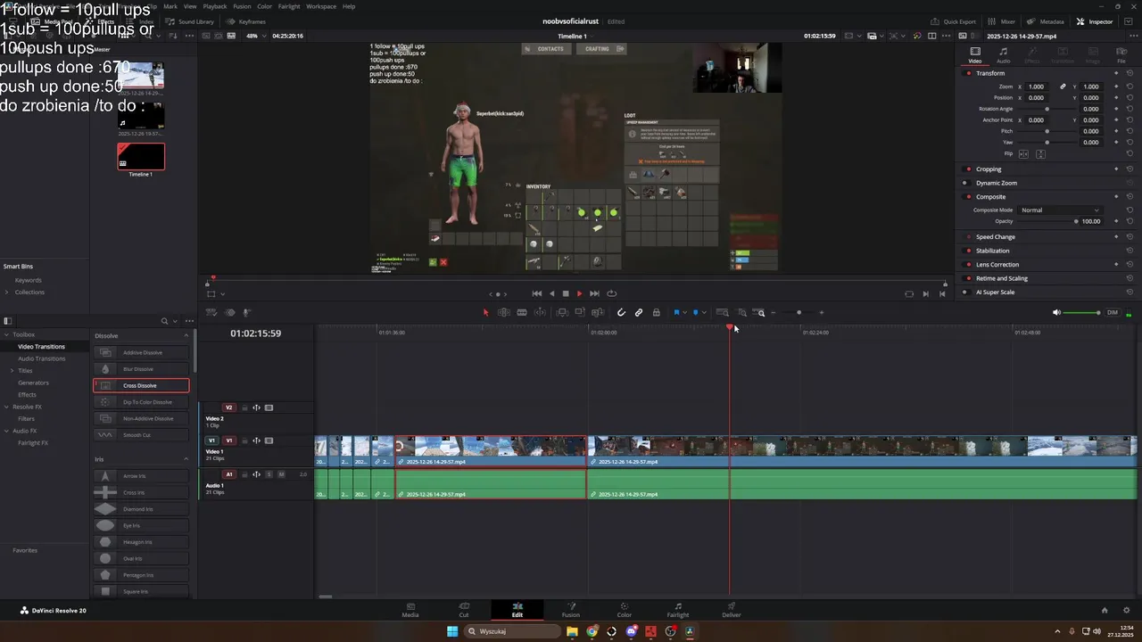The width and height of the screenshot is (1142, 642).
Task: Flip clip vertically in Inspector
Action: [x=1040, y=154]
